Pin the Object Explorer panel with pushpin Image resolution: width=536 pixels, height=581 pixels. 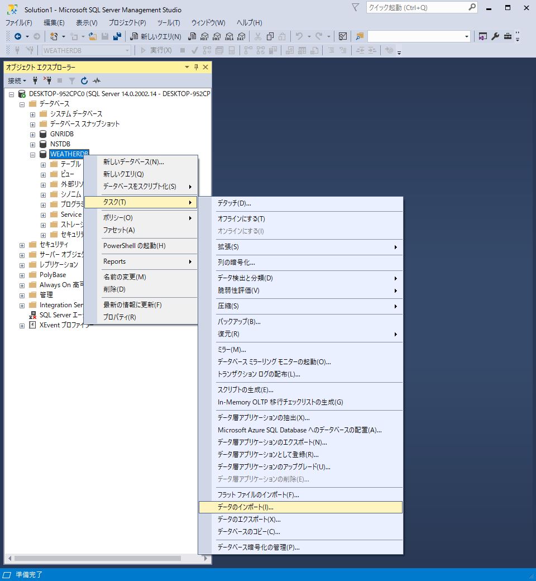196,67
